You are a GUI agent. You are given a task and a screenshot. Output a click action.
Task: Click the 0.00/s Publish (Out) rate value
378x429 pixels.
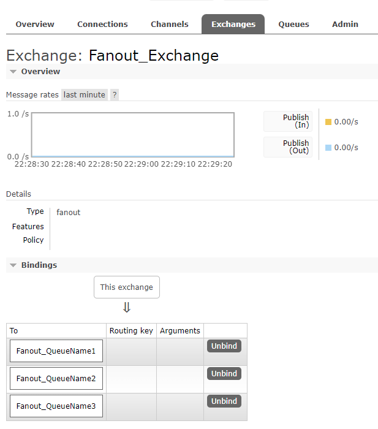pos(346,148)
